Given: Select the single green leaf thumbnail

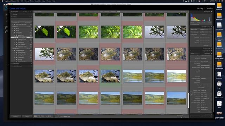Looking at the screenshot, I should [44, 32].
